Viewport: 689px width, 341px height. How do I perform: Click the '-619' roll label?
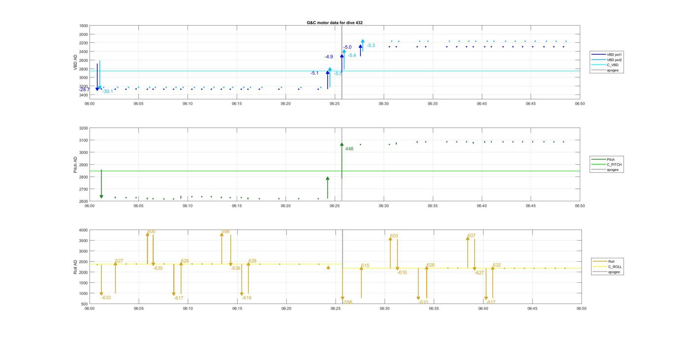point(246,298)
